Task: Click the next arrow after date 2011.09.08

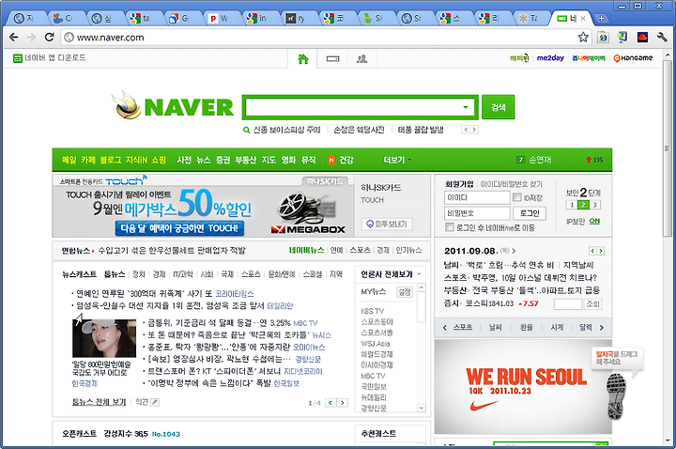Action: pos(514,251)
